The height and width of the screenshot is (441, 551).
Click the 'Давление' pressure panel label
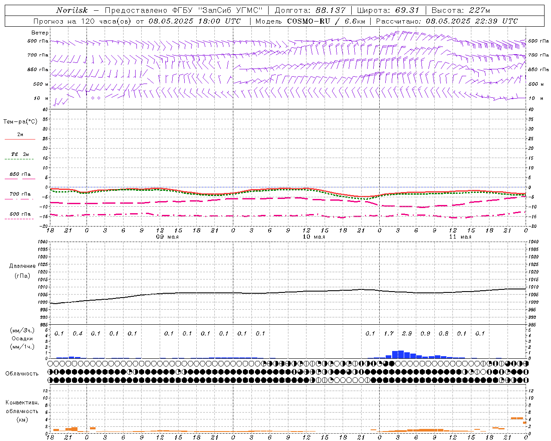22,266
